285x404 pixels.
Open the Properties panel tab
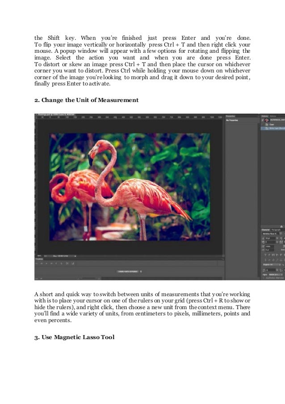coord(231,116)
